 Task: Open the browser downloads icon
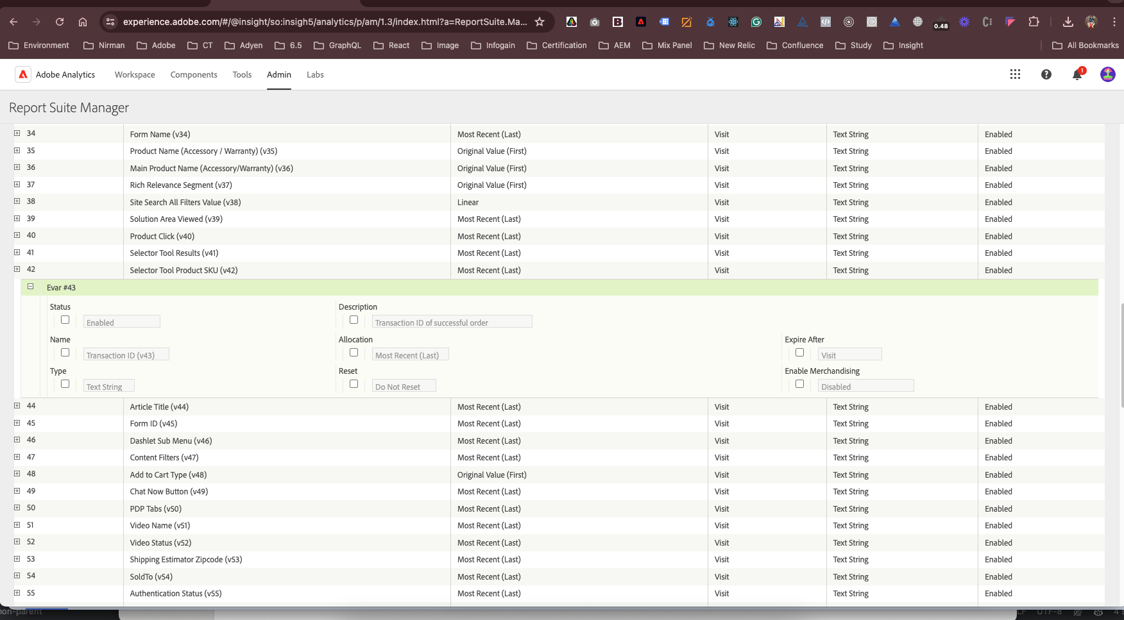(1068, 22)
